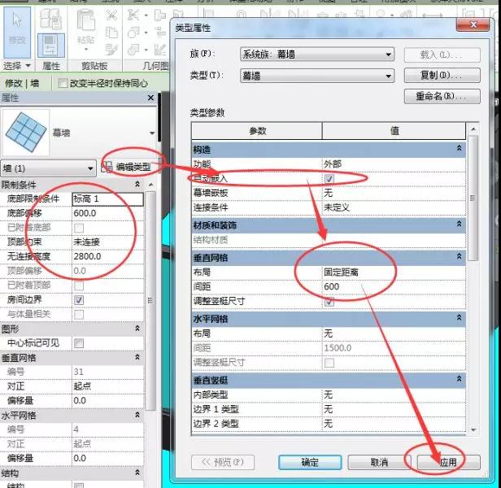The image size is (501, 488).
Task: Click the Duplicate button
Action: [442, 76]
